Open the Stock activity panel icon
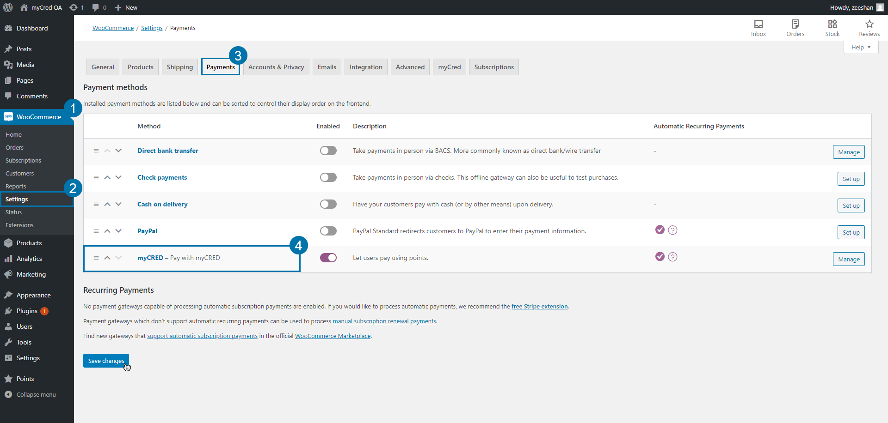The image size is (888, 423). coord(832,24)
